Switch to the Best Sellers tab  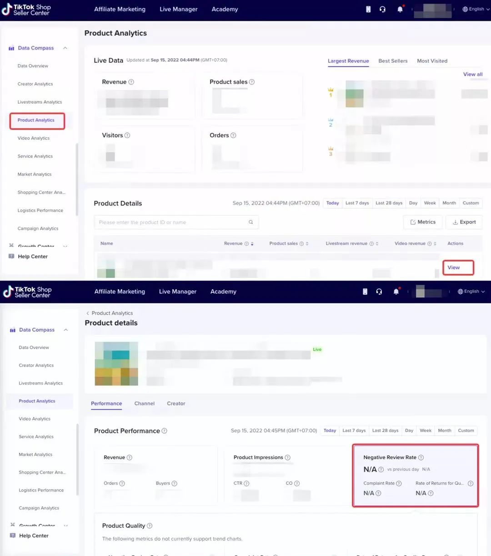pos(393,61)
